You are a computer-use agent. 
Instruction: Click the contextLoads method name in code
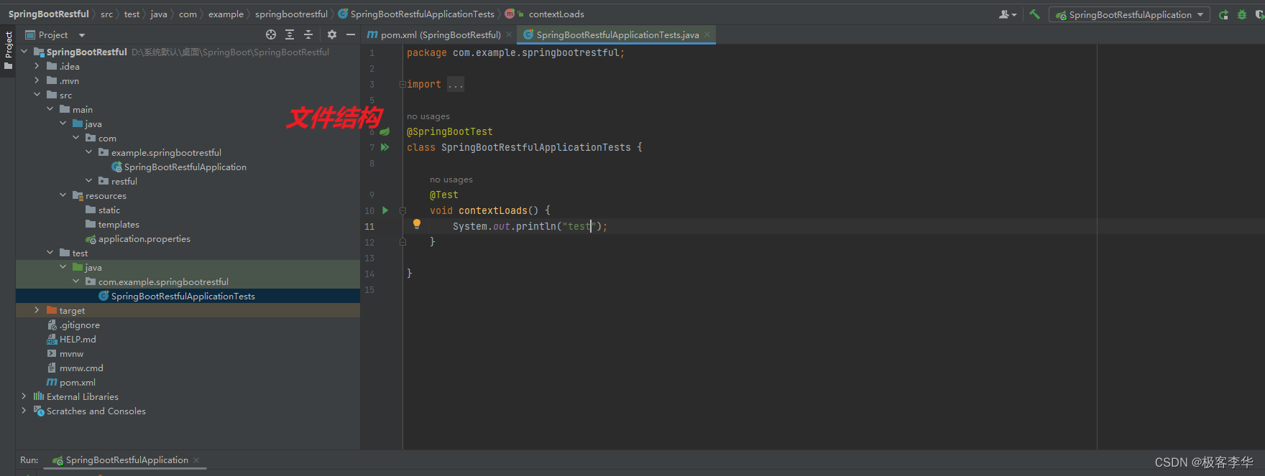(493, 210)
